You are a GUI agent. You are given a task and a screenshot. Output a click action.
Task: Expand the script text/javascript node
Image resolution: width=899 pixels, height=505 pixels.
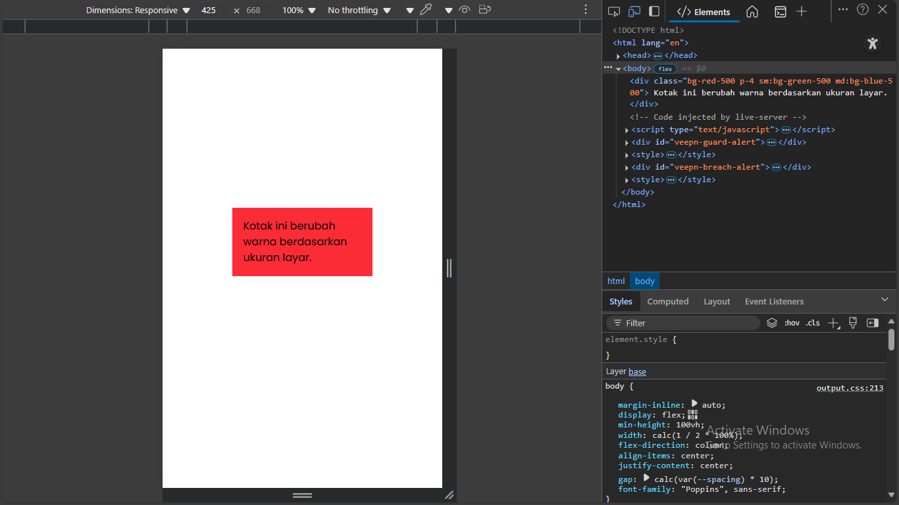point(627,130)
